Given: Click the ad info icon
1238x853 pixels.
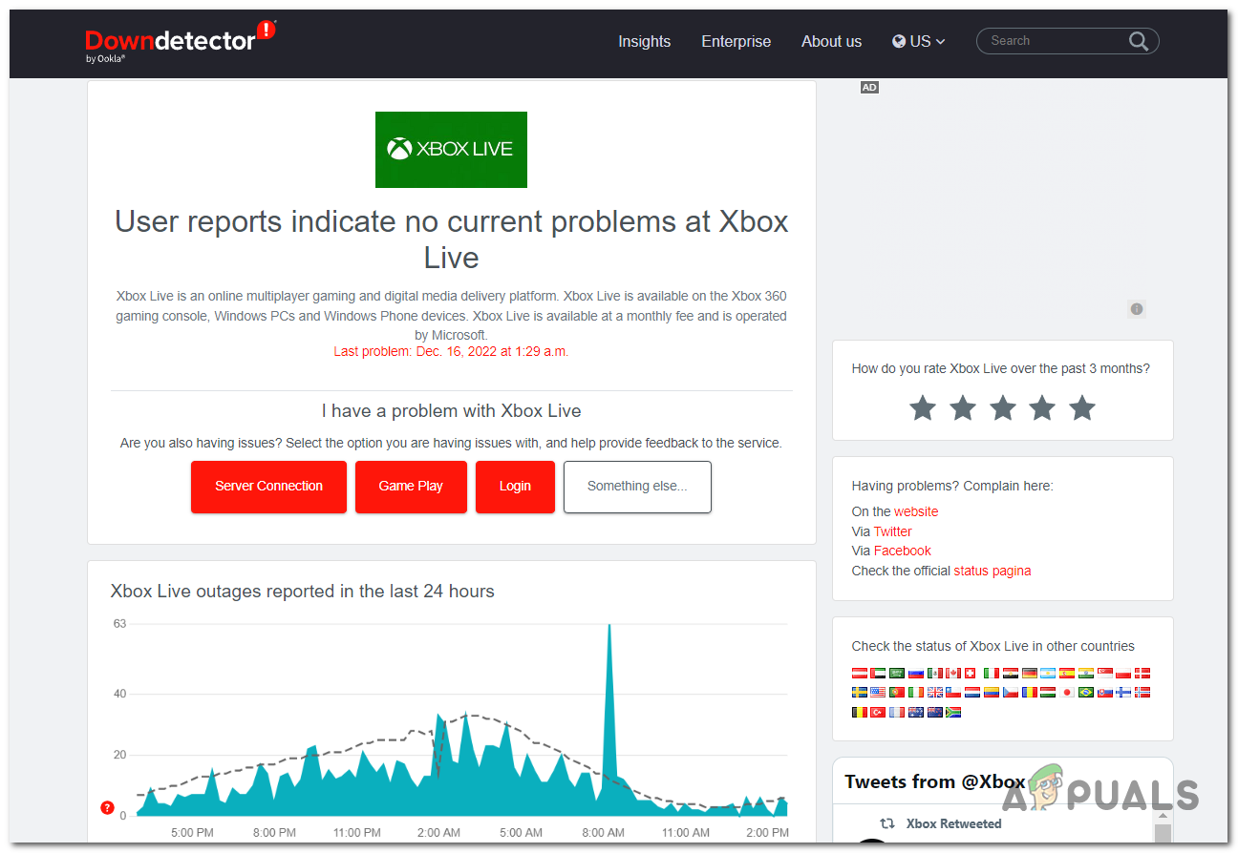Looking at the screenshot, I should 1137,309.
